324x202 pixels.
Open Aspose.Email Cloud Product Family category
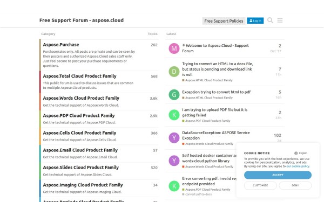pyautogui.click(x=80, y=150)
